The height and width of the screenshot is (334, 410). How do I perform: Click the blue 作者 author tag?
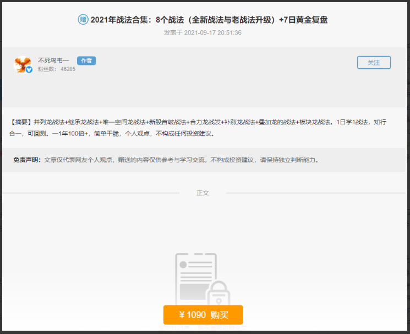(86, 61)
